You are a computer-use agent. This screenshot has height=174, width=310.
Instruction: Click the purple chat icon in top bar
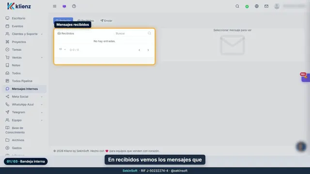64,6
